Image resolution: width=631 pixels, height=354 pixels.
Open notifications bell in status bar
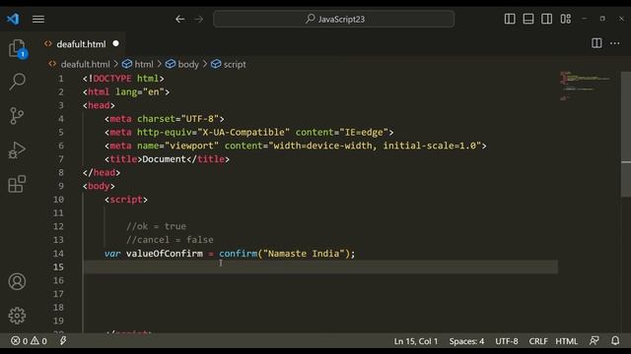coord(615,341)
